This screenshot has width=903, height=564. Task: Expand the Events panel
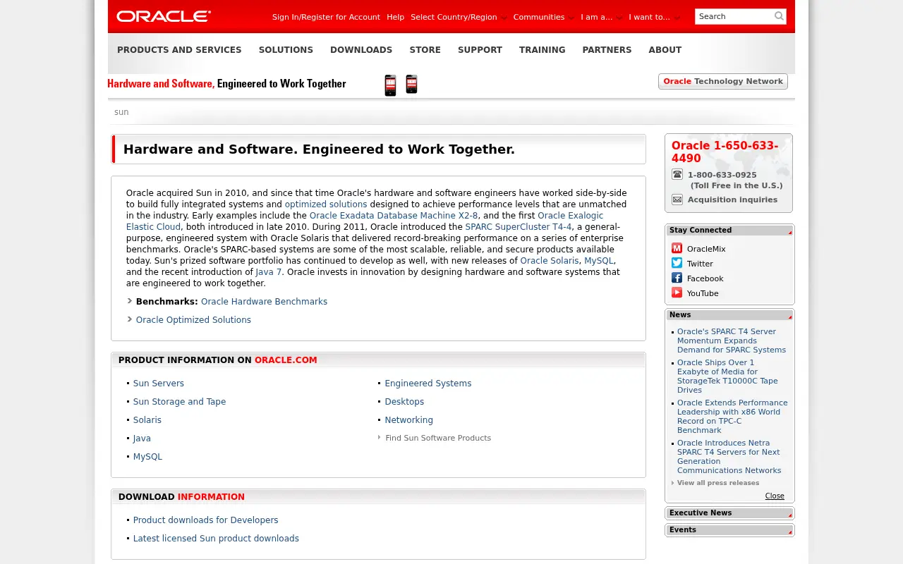click(729, 529)
